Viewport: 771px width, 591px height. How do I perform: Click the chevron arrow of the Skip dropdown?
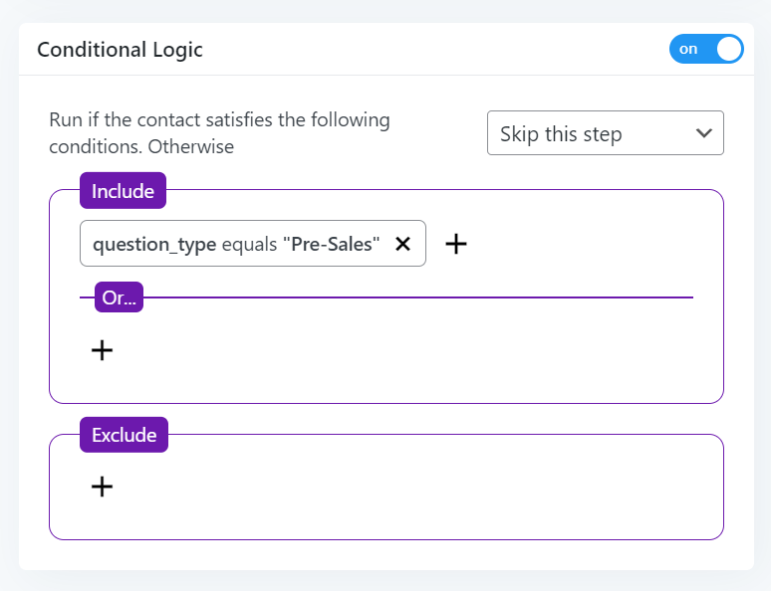click(703, 133)
